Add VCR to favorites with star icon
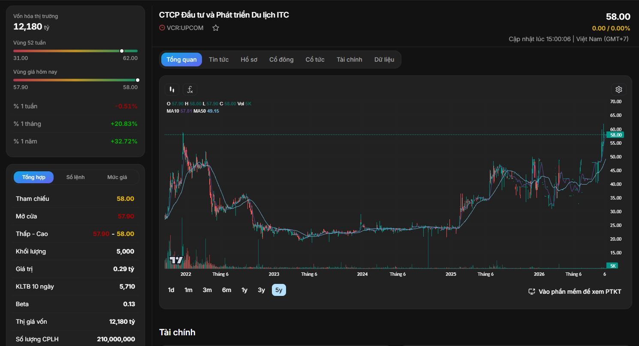Screen dimensions: 639x346 coord(216,28)
